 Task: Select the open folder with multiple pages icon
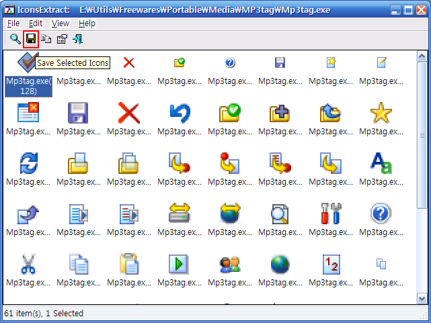tap(129, 163)
